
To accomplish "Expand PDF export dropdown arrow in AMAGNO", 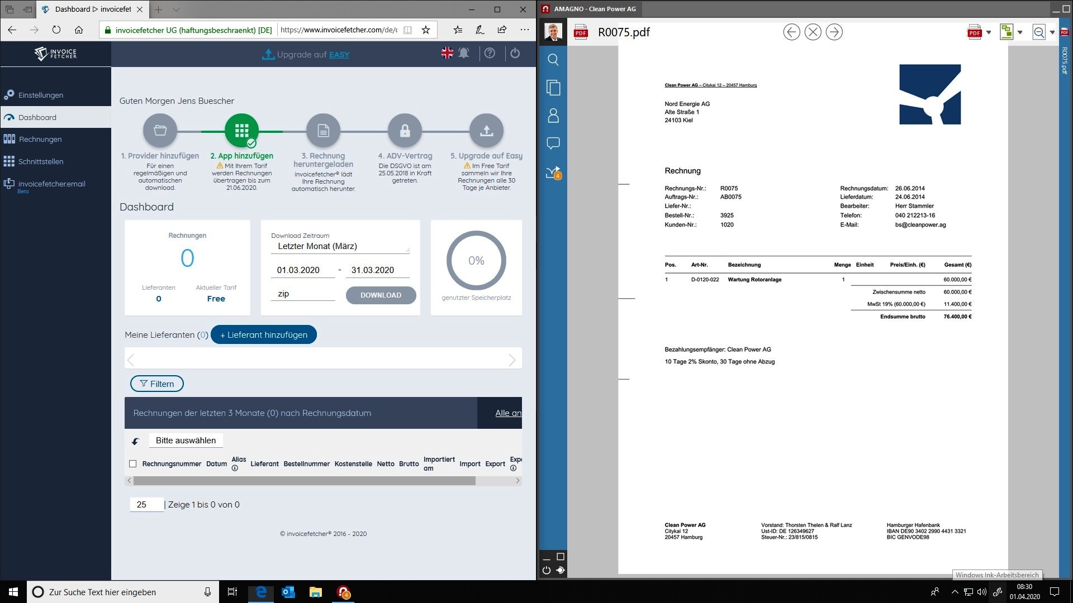I will (989, 32).
